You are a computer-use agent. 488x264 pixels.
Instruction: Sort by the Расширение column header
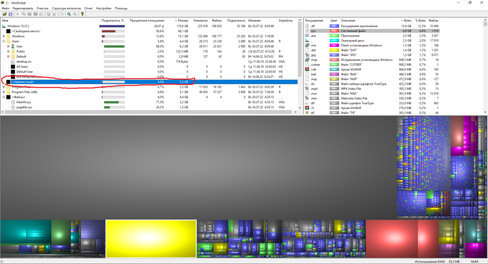click(315, 21)
